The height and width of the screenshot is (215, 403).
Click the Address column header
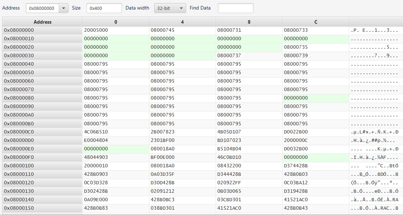(43, 22)
